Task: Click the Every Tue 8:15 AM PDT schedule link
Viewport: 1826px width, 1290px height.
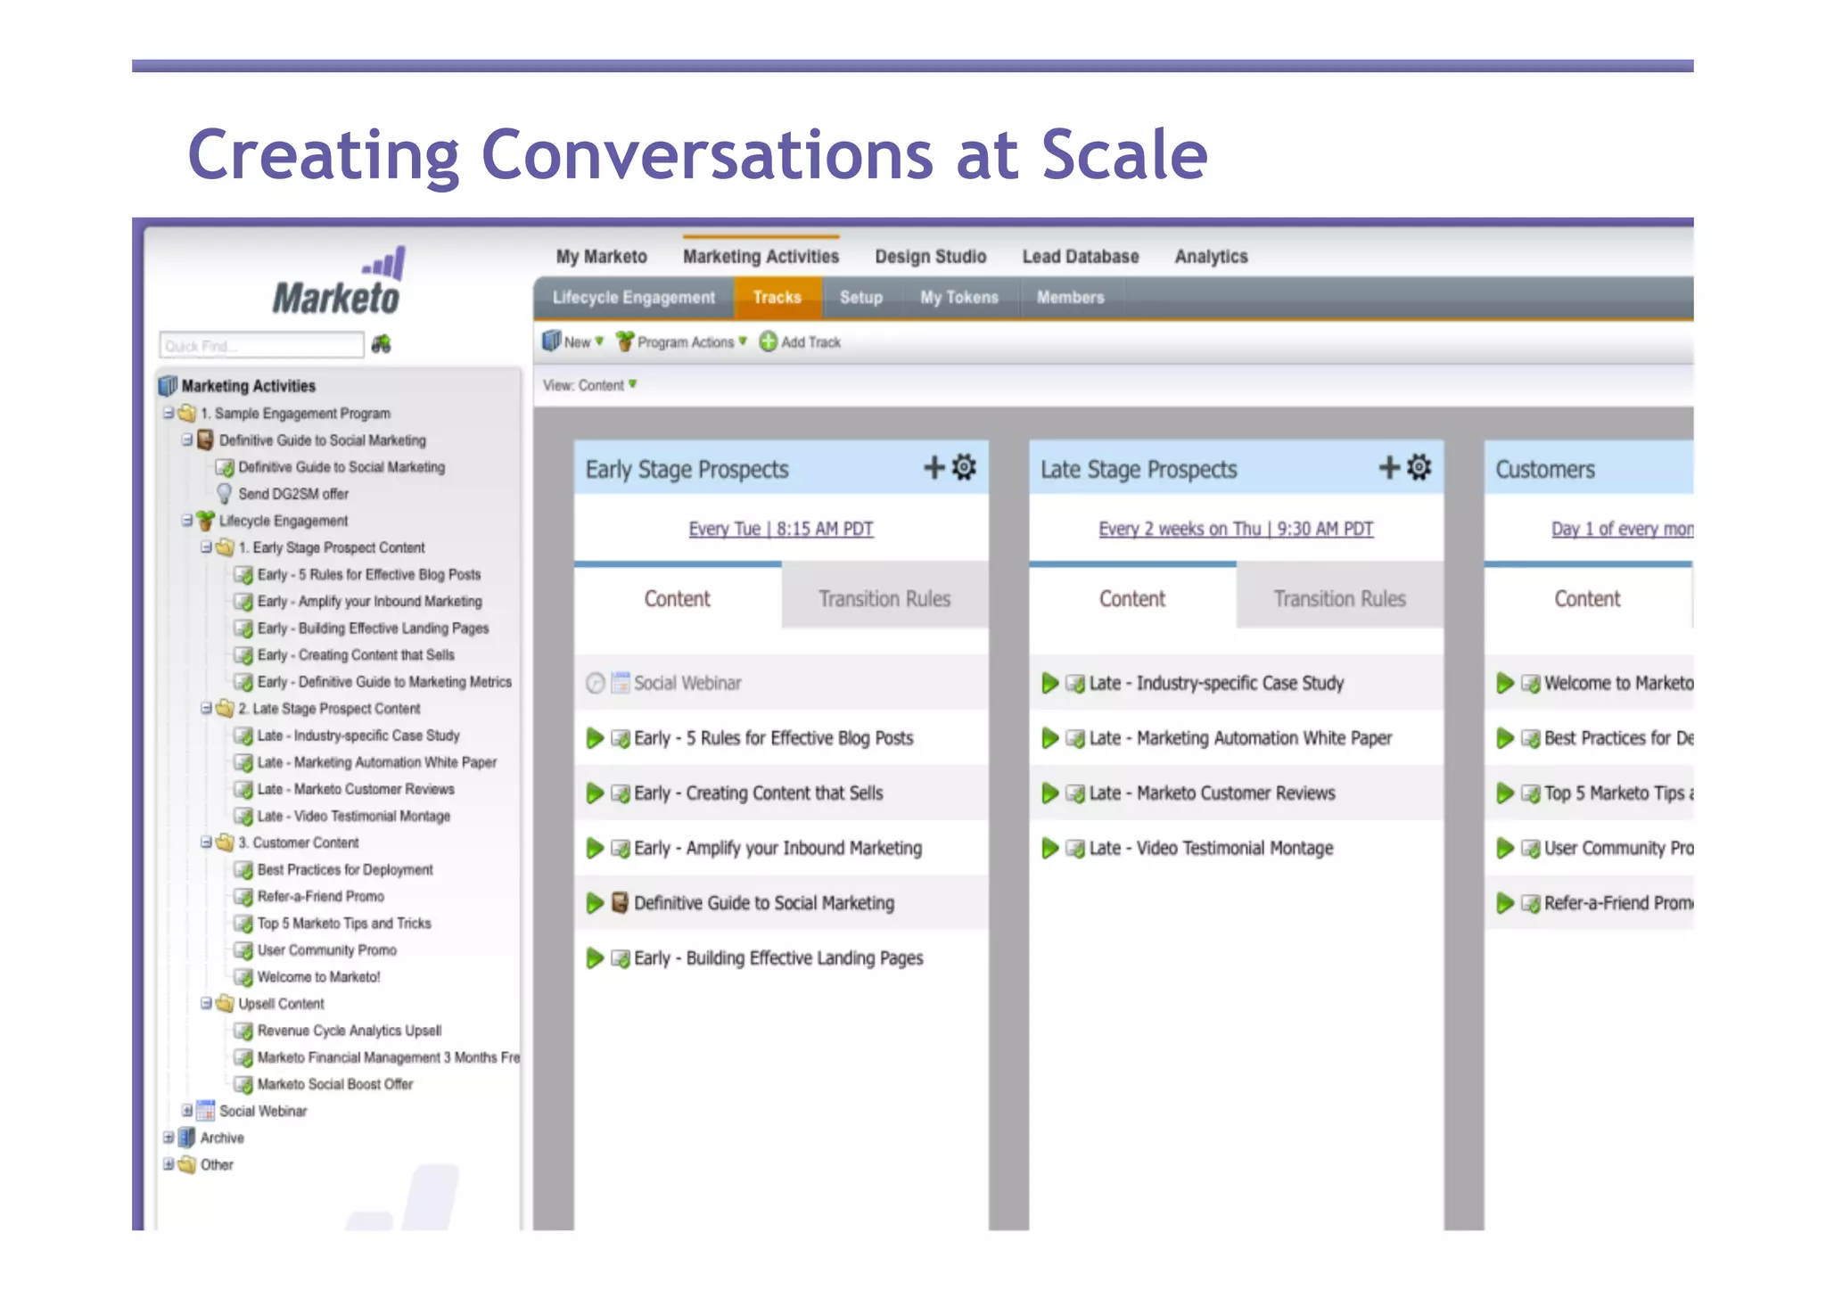Action: (781, 529)
